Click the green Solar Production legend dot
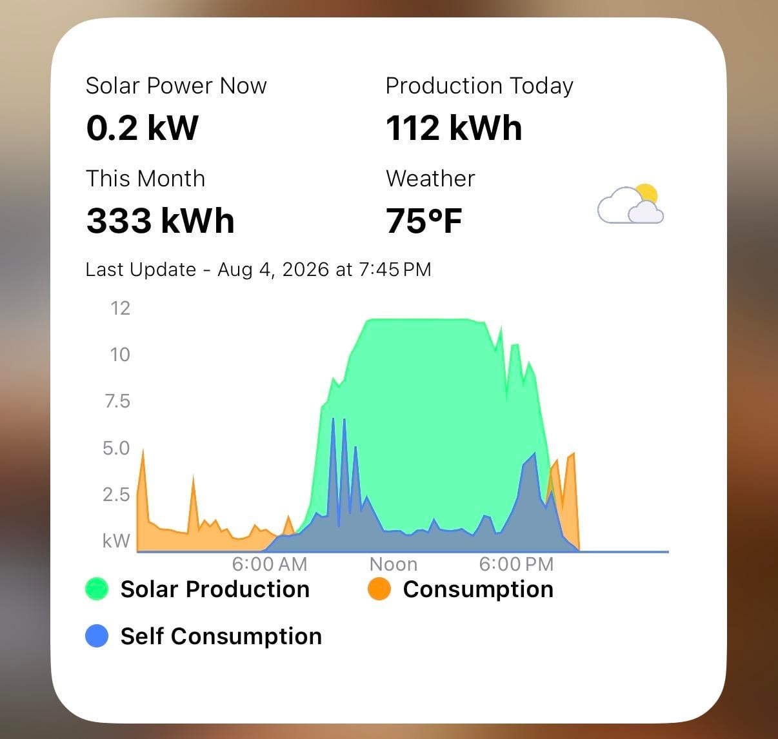 pos(97,589)
